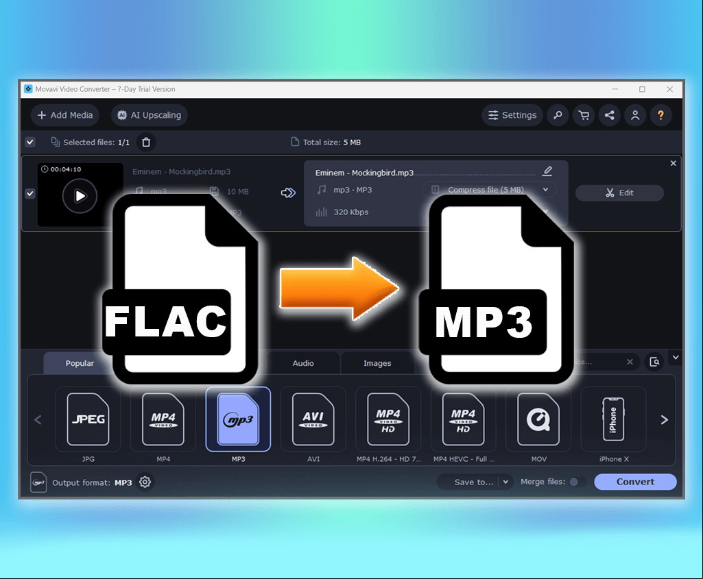Expand the Save to dropdown arrow
The width and height of the screenshot is (703, 579).
pyautogui.click(x=505, y=482)
